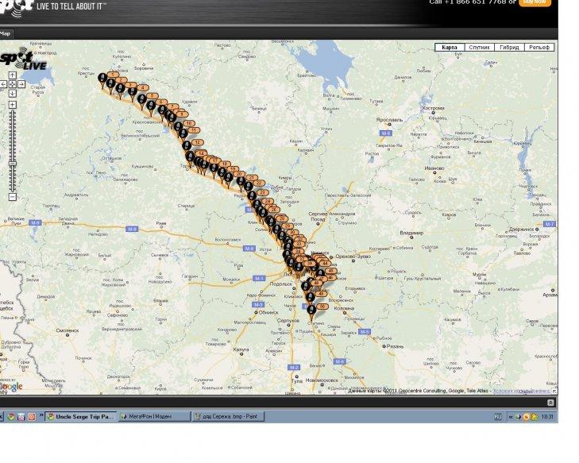579x463 pixels.
Task: Switch to the МегаФон Модем taskbar window
Action: (152, 416)
